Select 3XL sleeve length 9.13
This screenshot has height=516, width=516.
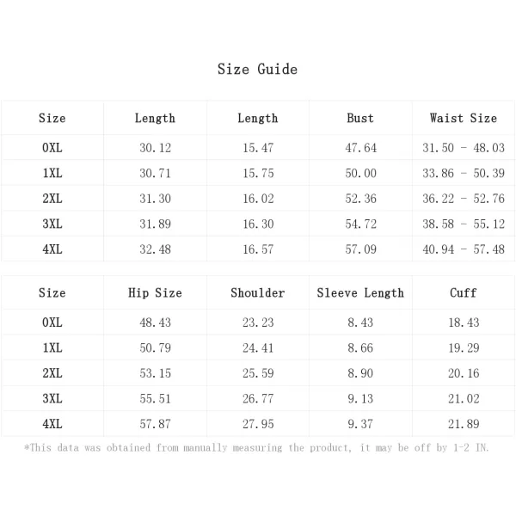point(360,399)
